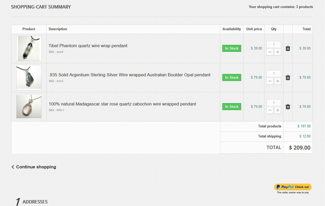Focus the quantity field for Boulder Opal pendant
Viewport: 325px width, 206px height.
[274, 74]
